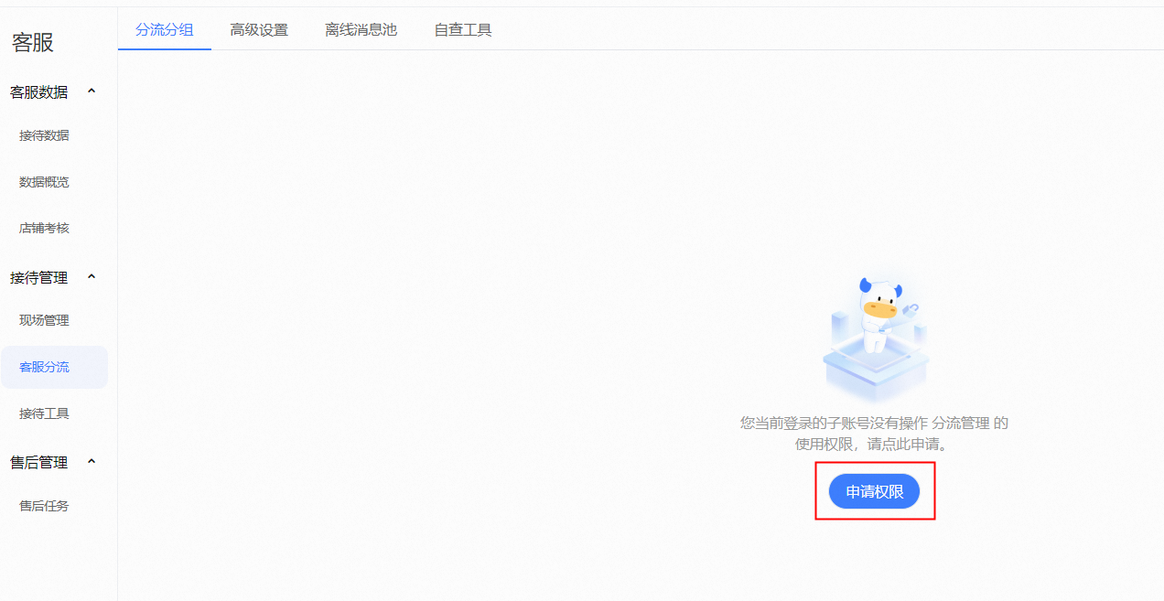Switch to the 分流分组 tab
Viewport: 1164px width, 601px height.
(165, 29)
